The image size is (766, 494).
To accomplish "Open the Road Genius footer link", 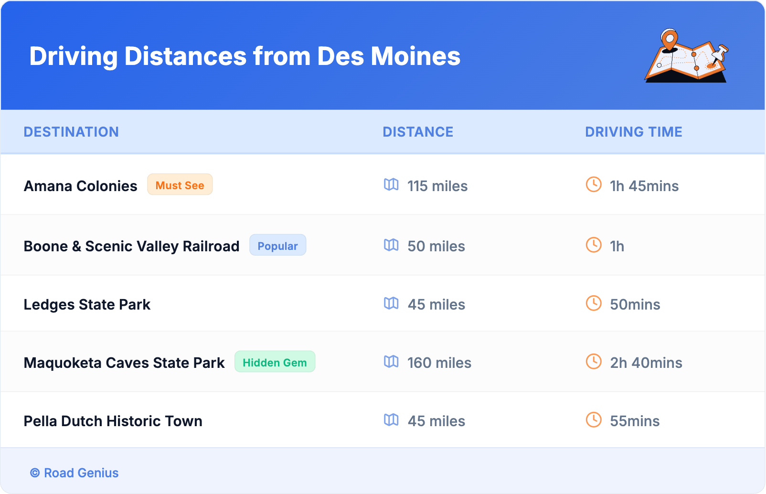I will (x=75, y=473).
